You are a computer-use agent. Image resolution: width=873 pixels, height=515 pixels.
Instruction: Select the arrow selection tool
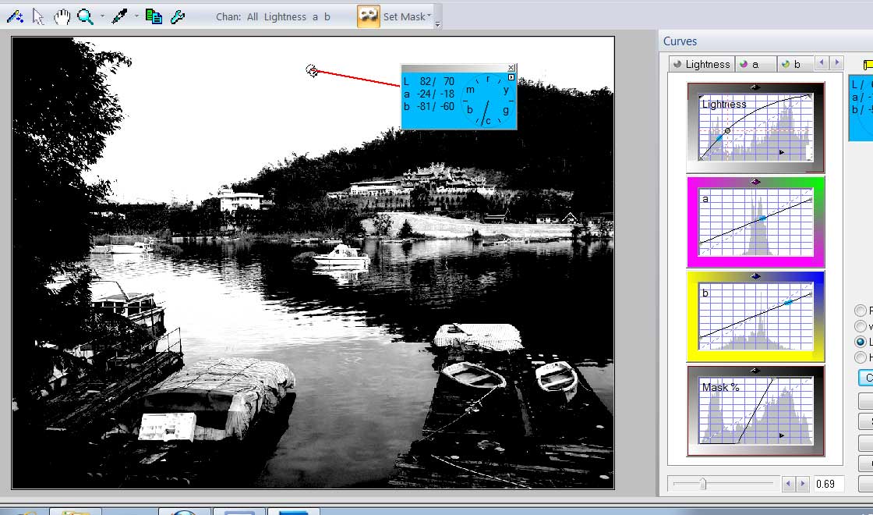[x=38, y=16]
